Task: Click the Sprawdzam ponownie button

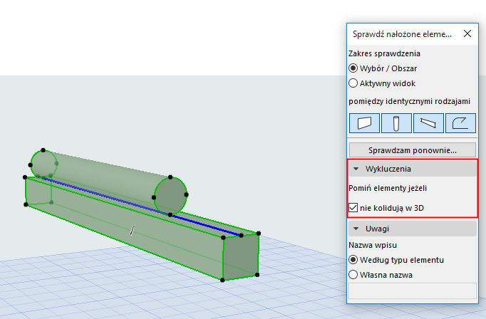Action: [x=413, y=150]
